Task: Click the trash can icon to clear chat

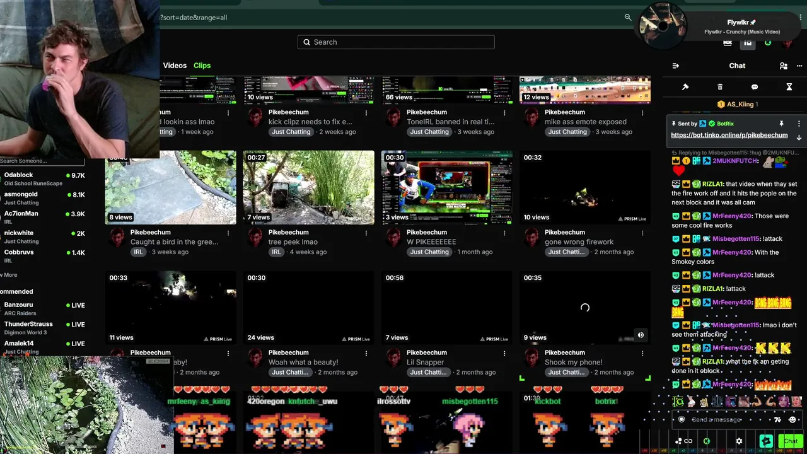Action: (720, 87)
